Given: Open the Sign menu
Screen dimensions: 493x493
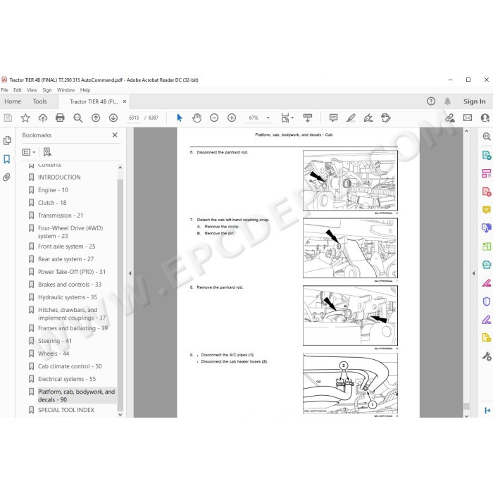Looking at the screenshot, I should [x=47, y=90].
